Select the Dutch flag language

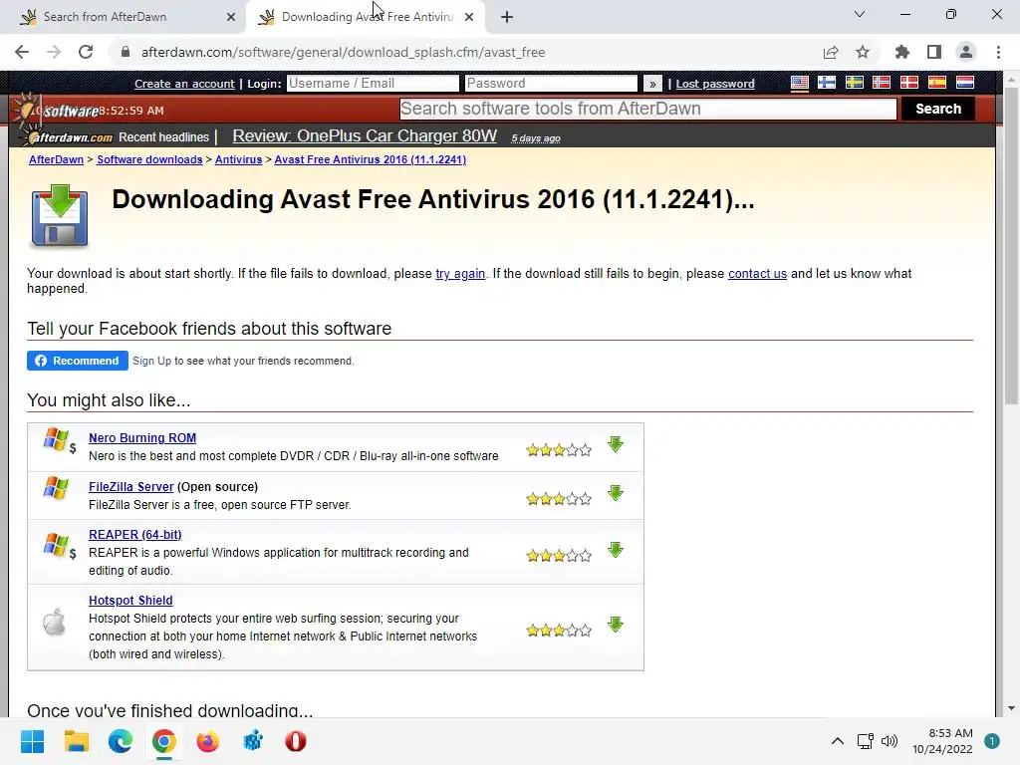[964, 83]
